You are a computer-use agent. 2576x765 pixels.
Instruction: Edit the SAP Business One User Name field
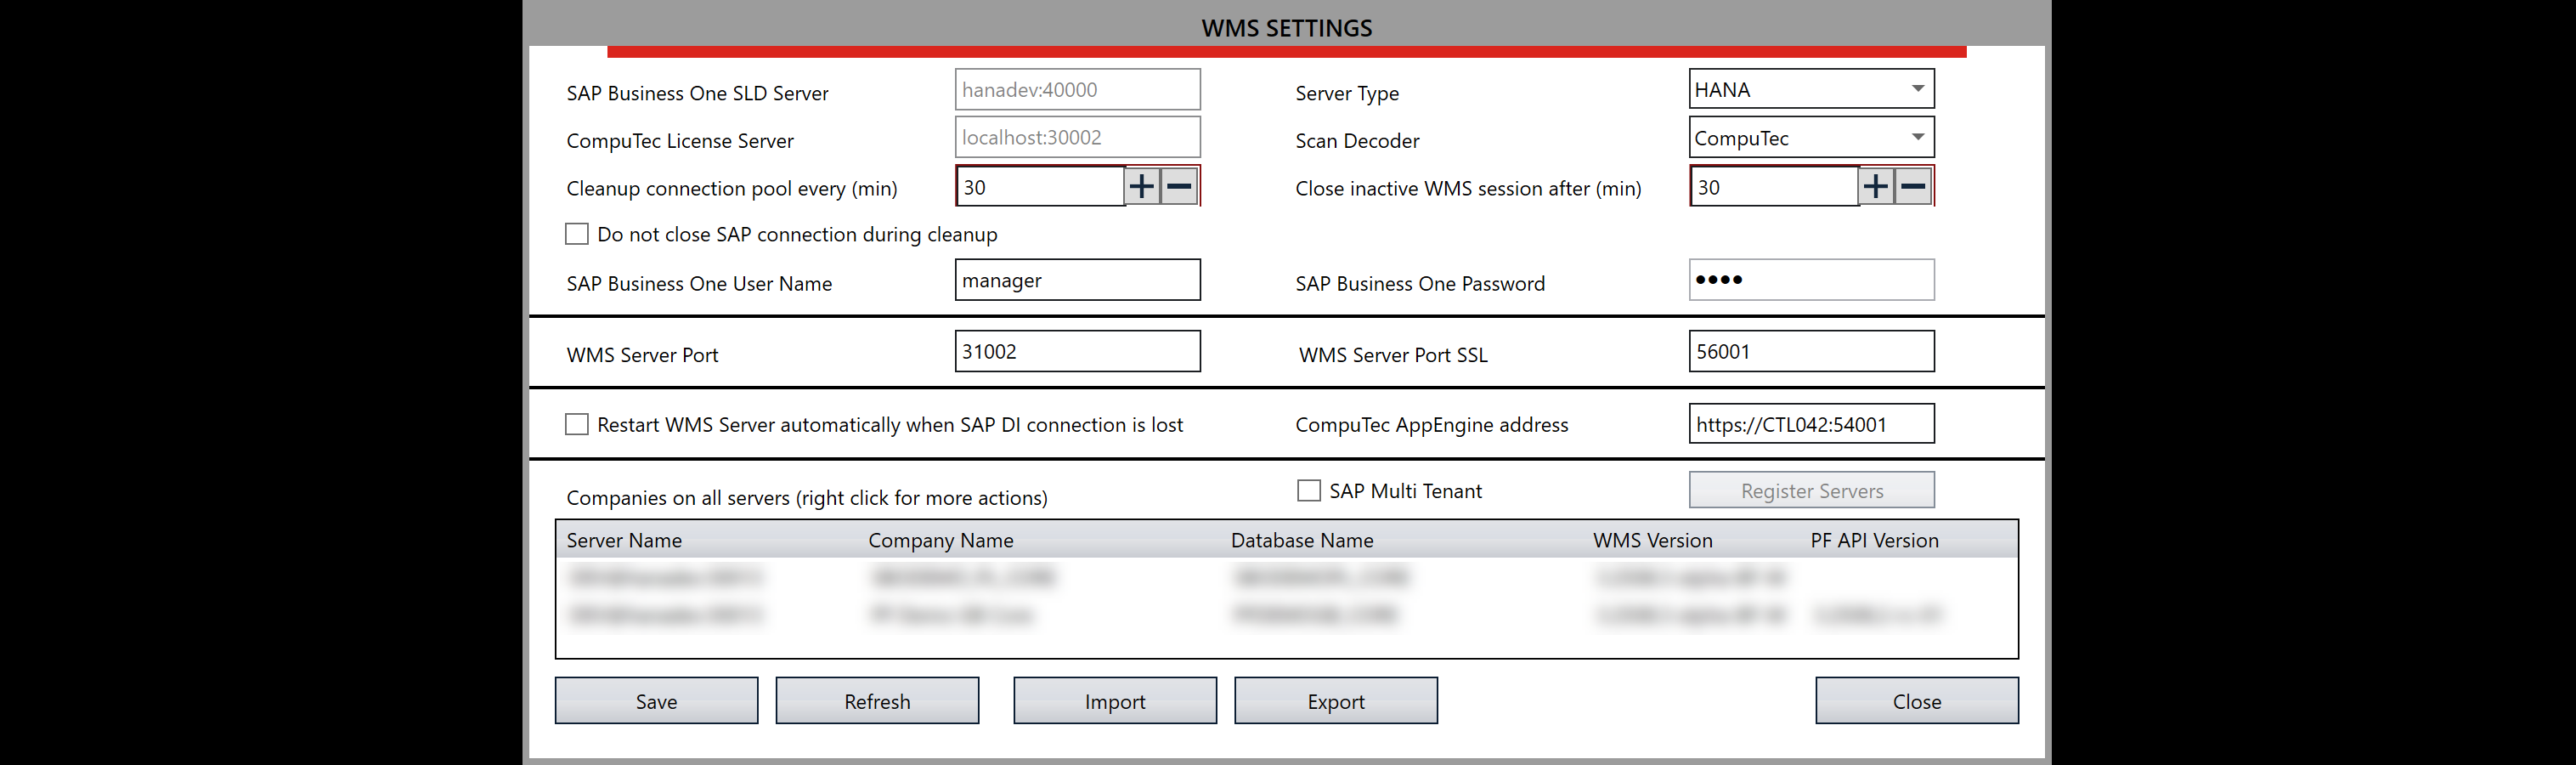click(x=1077, y=280)
